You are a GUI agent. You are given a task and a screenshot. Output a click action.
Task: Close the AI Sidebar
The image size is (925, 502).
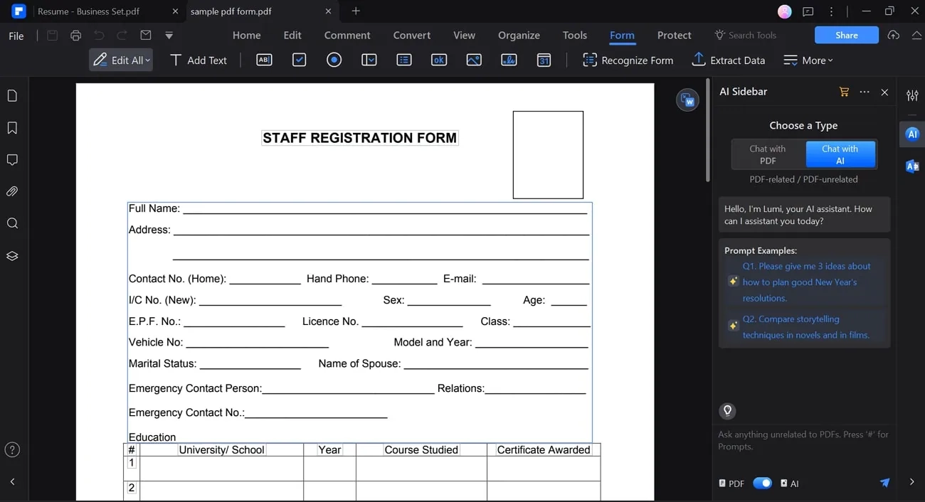[x=884, y=92]
